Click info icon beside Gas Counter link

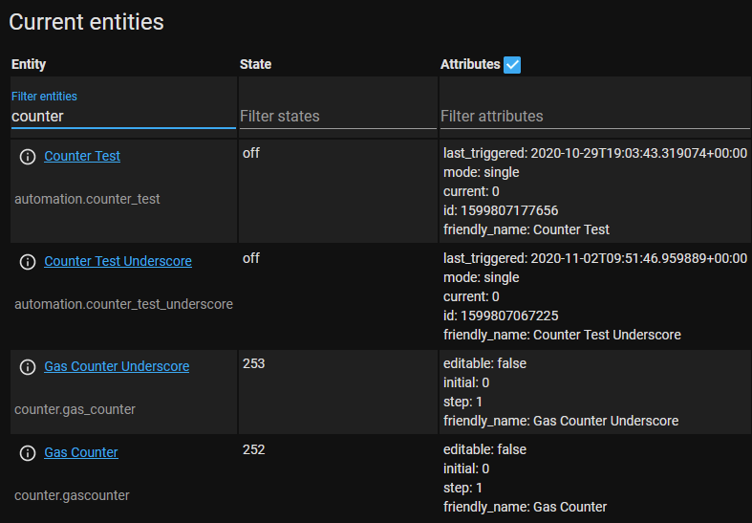tap(28, 452)
